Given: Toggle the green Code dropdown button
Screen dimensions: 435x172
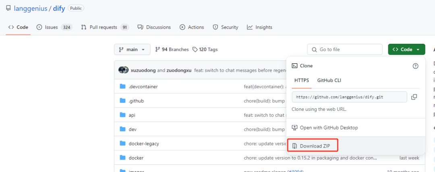Looking at the screenshot, I should [x=407, y=50].
